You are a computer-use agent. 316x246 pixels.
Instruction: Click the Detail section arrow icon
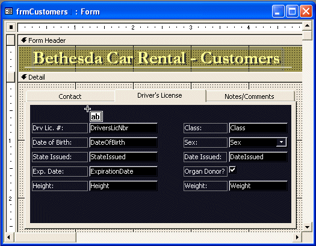pyautogui.click(x=24, y=77)
